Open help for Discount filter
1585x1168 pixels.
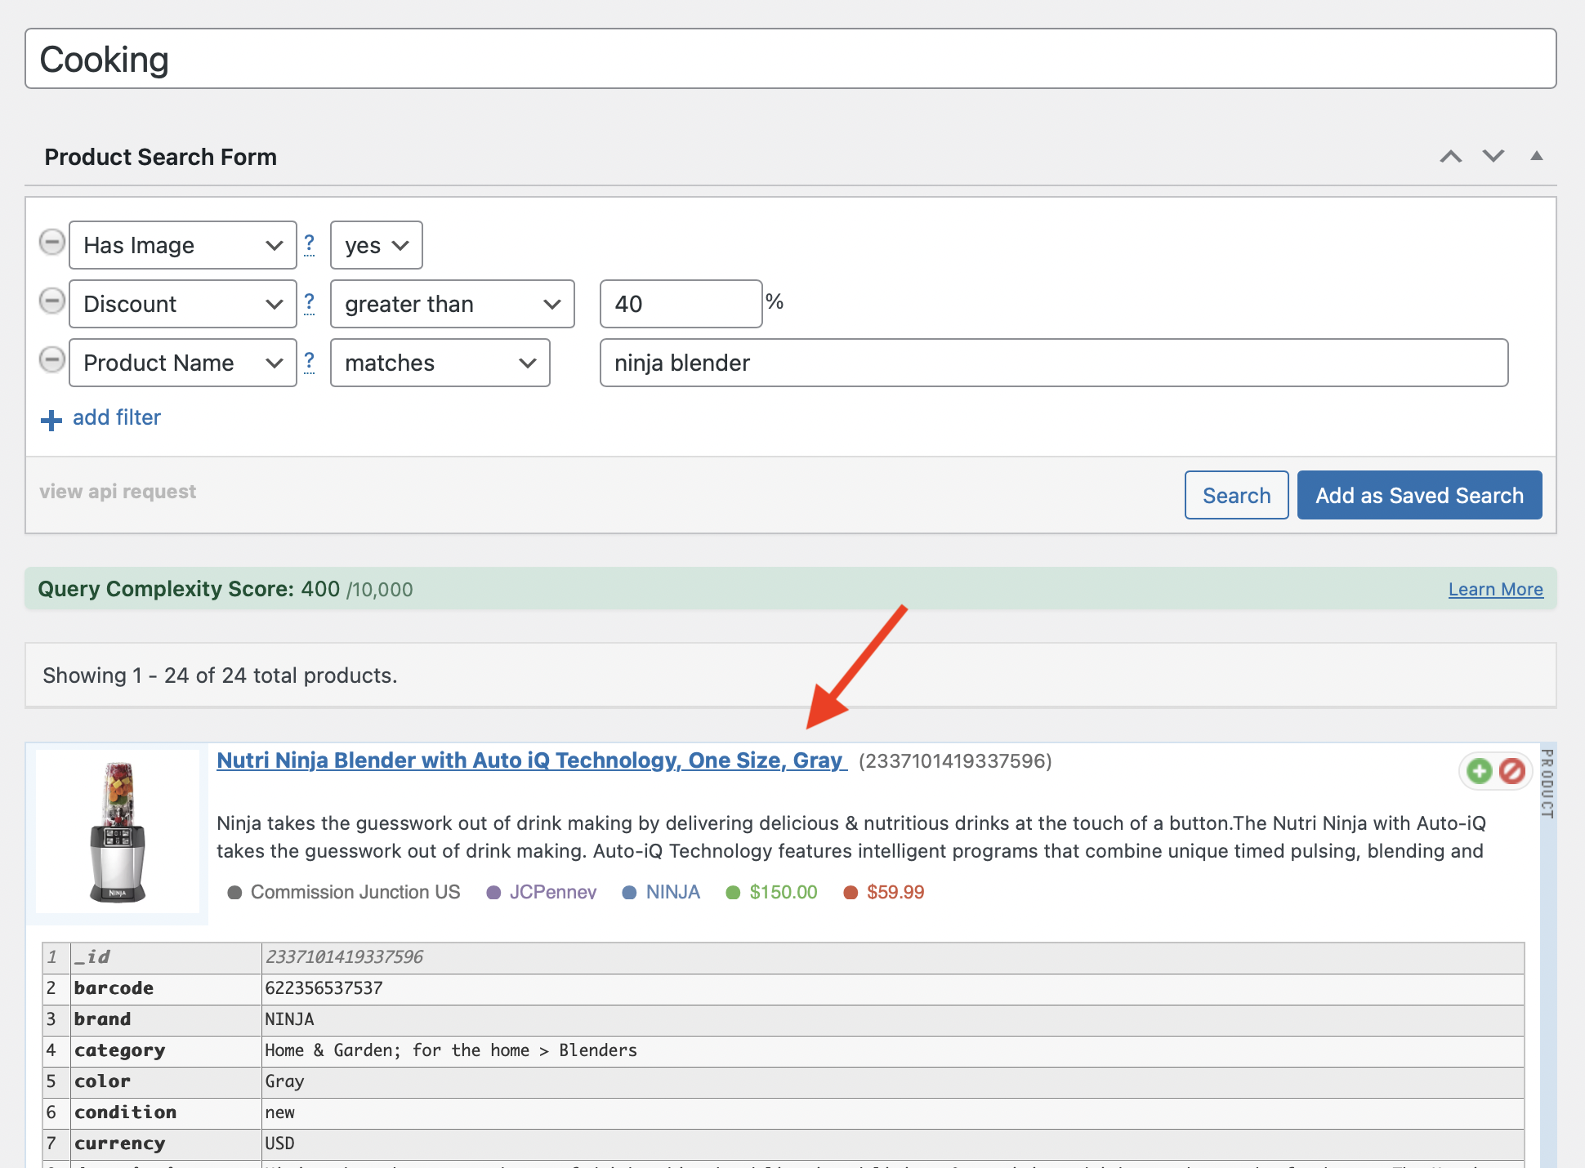(x=310, y=303)
